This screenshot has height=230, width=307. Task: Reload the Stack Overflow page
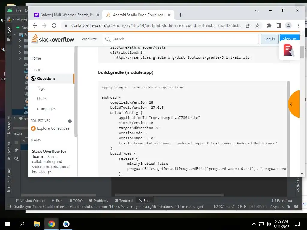[x=54, y=25]
